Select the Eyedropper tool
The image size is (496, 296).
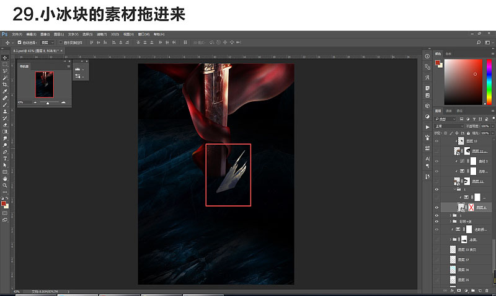(x=5, y=91)
